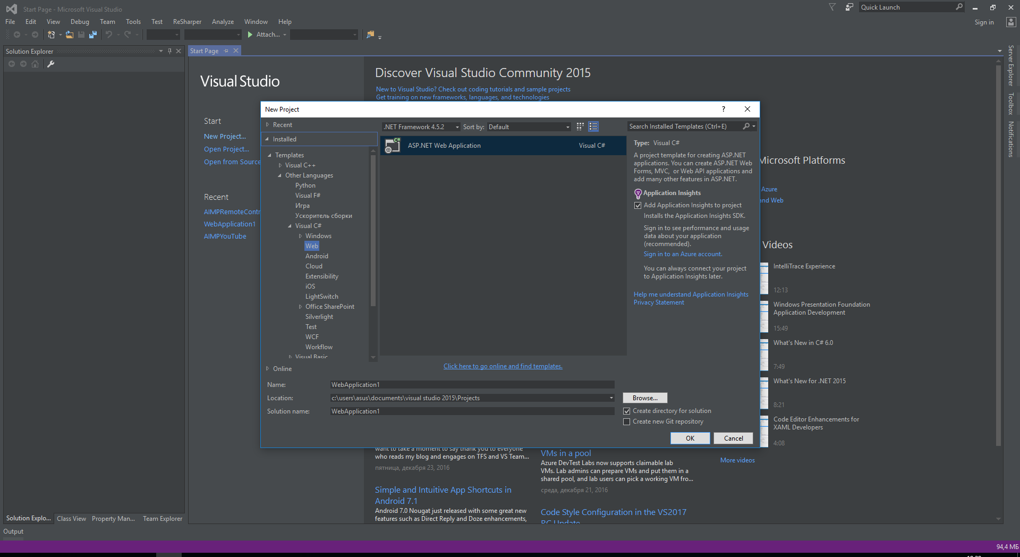Click Help me understand Application Insights link
The width and height of the screenshot is (1020, 557).
[x=691, y=294]
